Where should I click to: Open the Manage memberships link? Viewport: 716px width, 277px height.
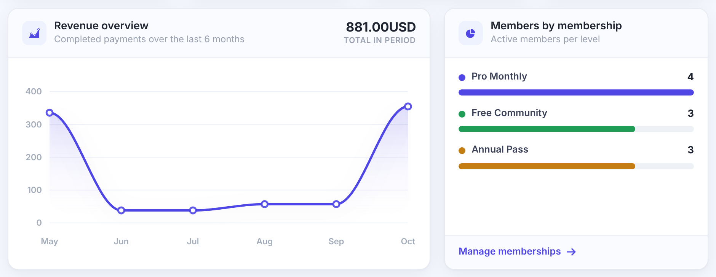click(x=517, y=252)
